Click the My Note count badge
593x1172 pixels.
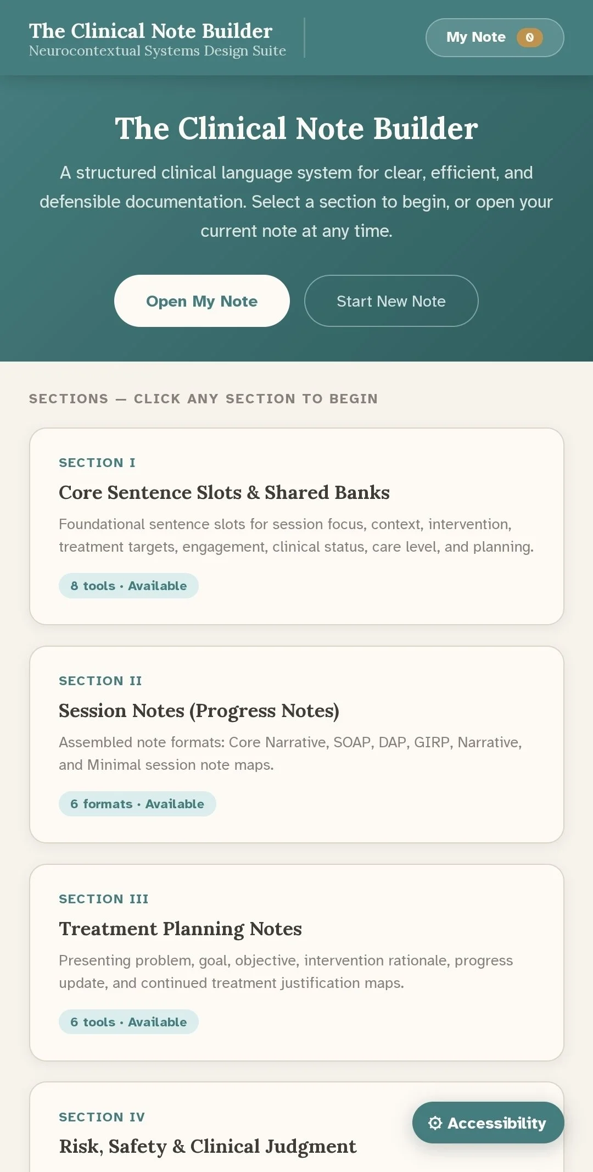tap(529, 37)
